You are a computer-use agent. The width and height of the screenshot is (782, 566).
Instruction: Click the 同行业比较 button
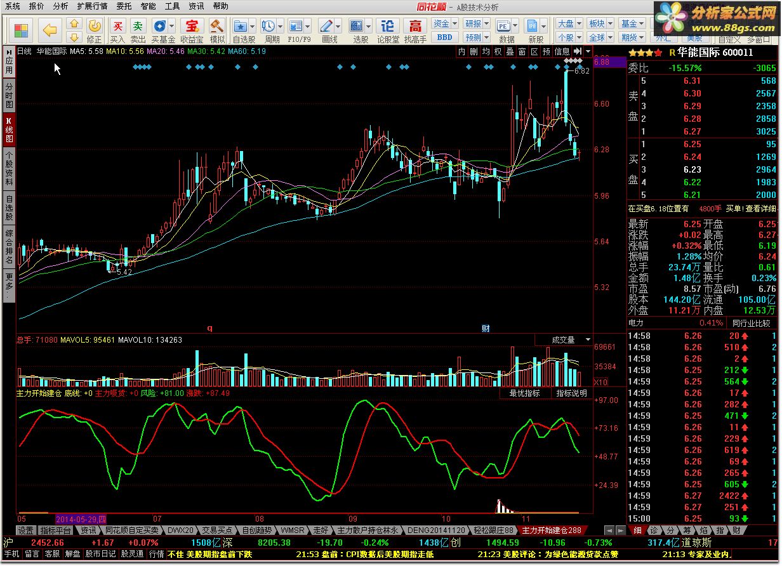752,323
